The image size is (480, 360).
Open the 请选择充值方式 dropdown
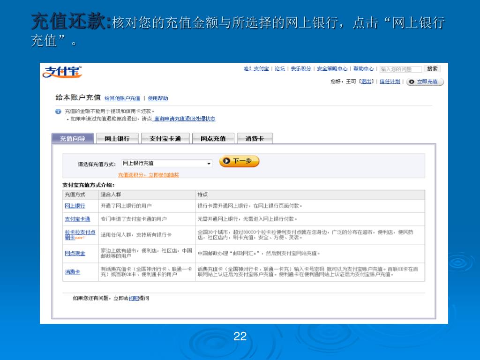pyautogui.click(x=166, y=164)
